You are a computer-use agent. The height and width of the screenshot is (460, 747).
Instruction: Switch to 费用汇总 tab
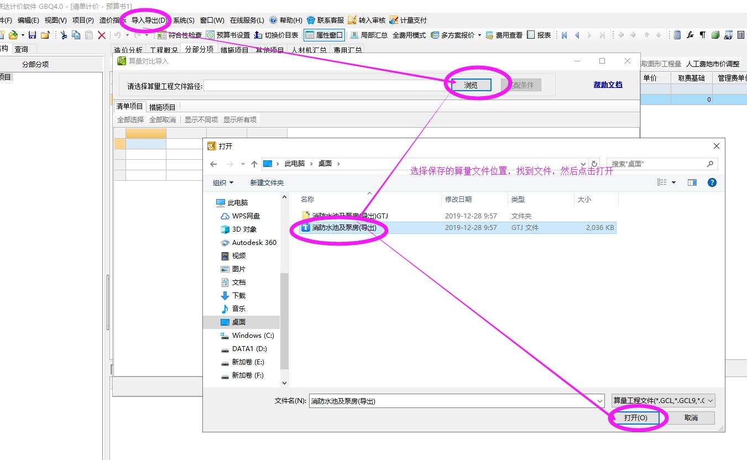348,50
